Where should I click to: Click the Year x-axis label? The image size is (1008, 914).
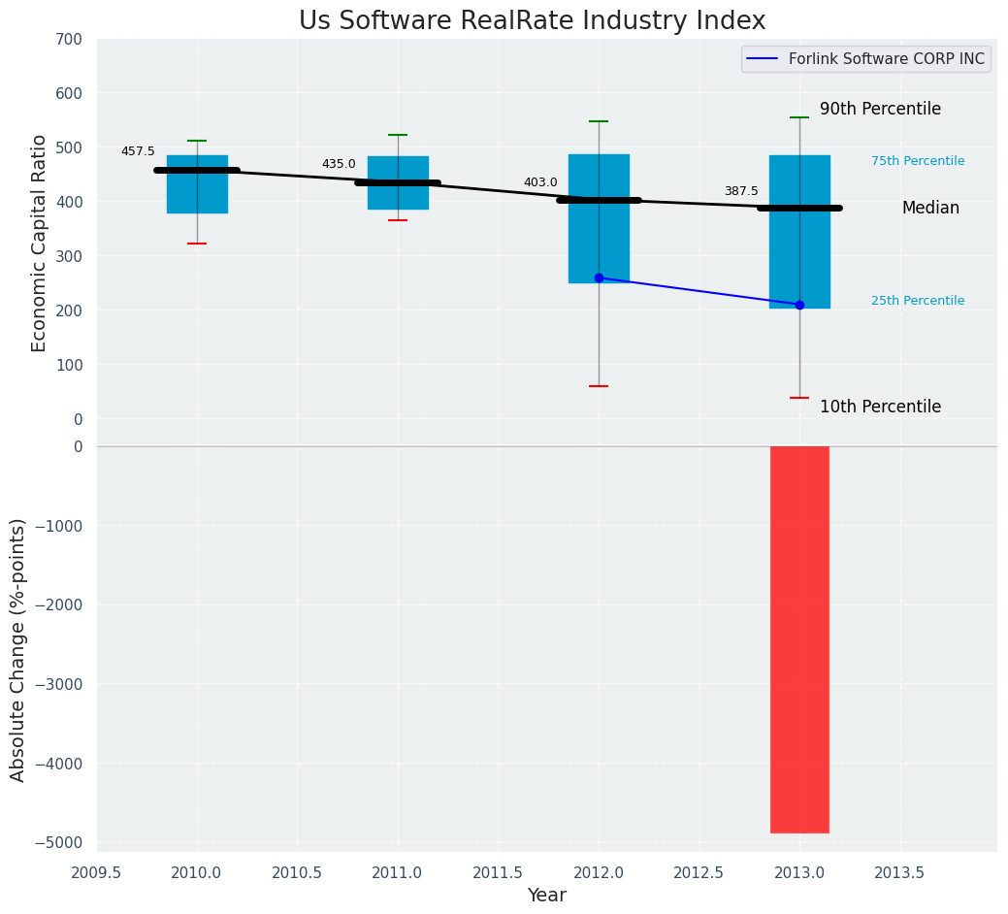[547, 895]
